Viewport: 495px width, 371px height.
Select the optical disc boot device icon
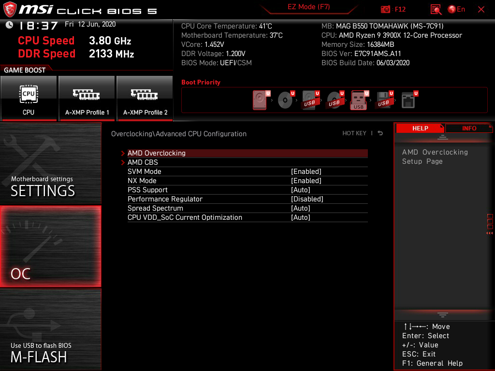(x=285, y=100)
